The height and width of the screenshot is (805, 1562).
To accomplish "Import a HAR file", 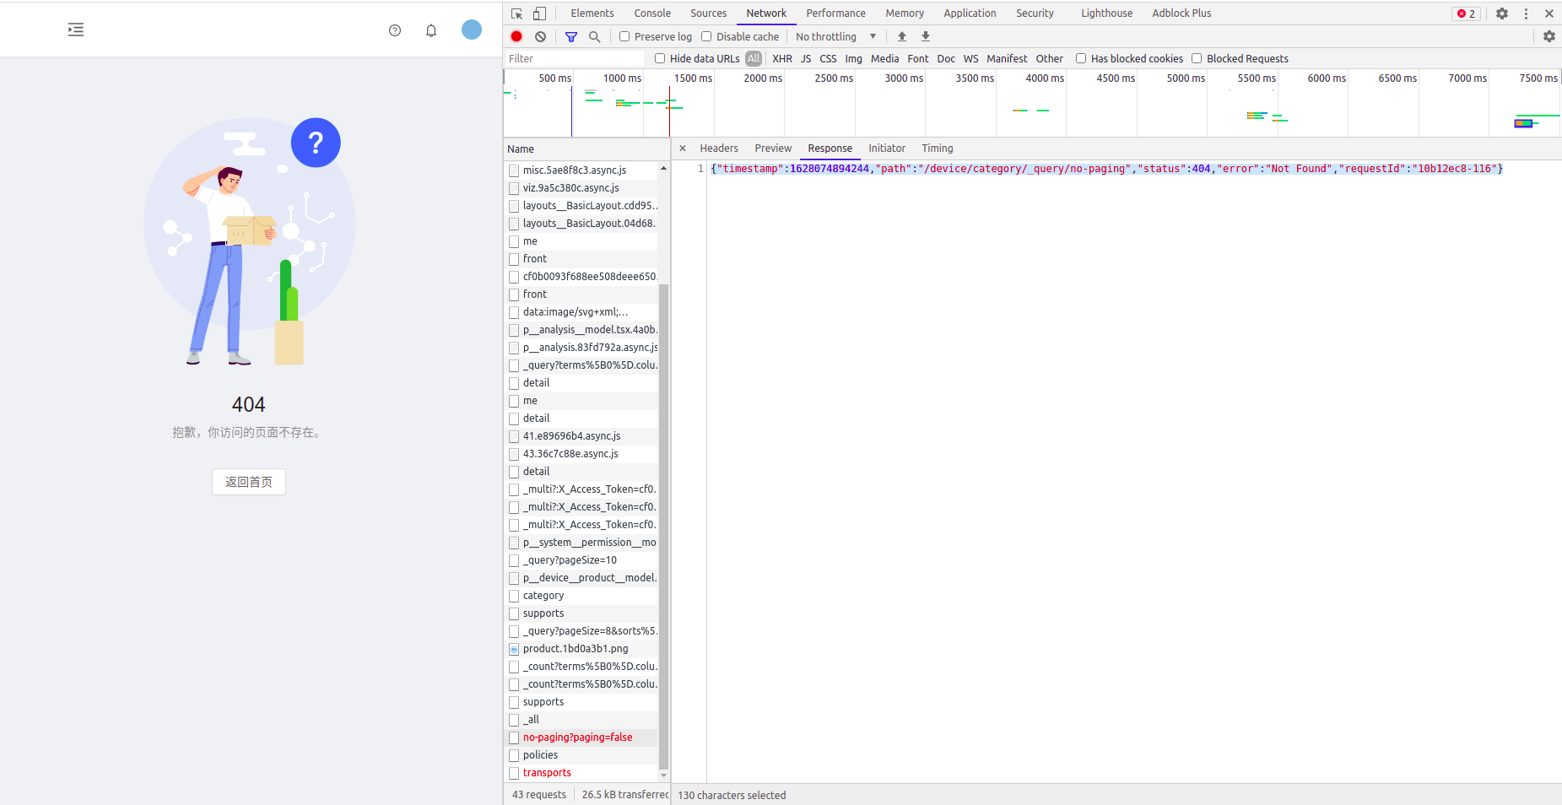I will (901, 36).
